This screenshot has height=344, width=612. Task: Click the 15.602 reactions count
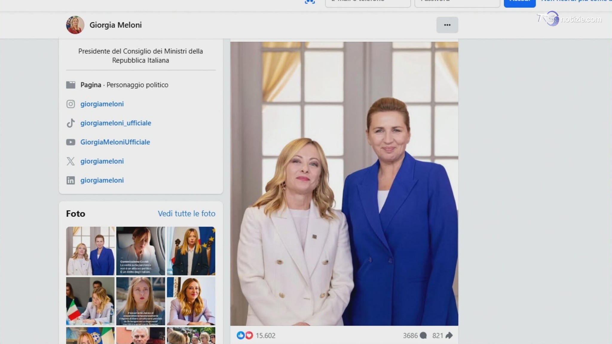pos(265,336)
